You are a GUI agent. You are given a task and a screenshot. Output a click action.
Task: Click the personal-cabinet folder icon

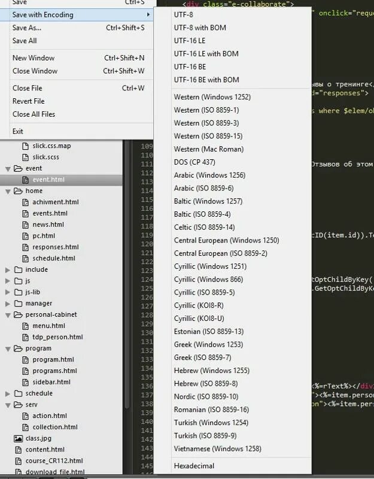[19, 315]
